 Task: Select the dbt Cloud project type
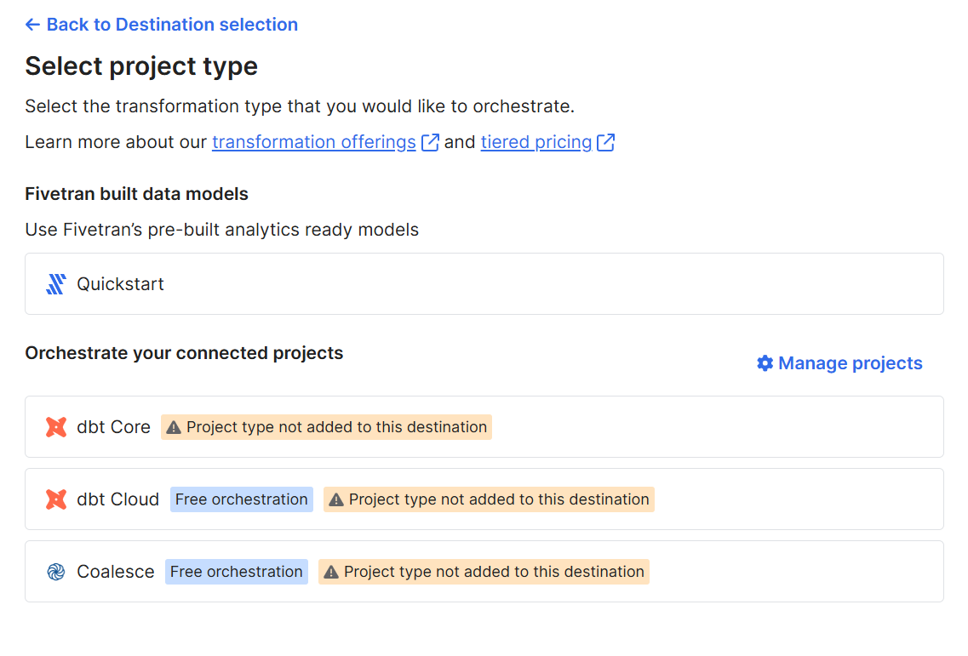[484, 499]
